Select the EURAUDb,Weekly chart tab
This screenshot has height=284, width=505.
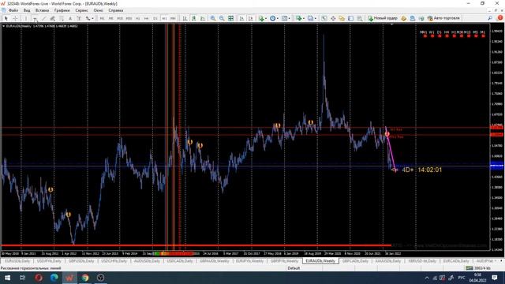click(320, 261)
